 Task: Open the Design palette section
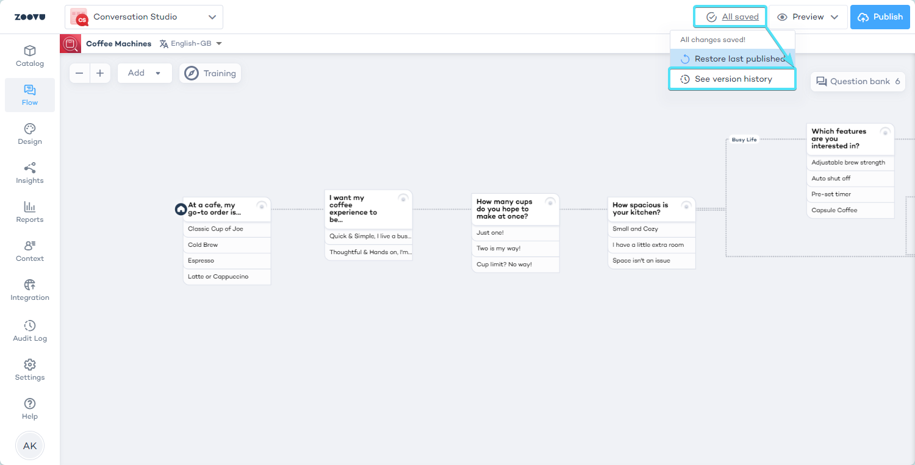(30, 134)
